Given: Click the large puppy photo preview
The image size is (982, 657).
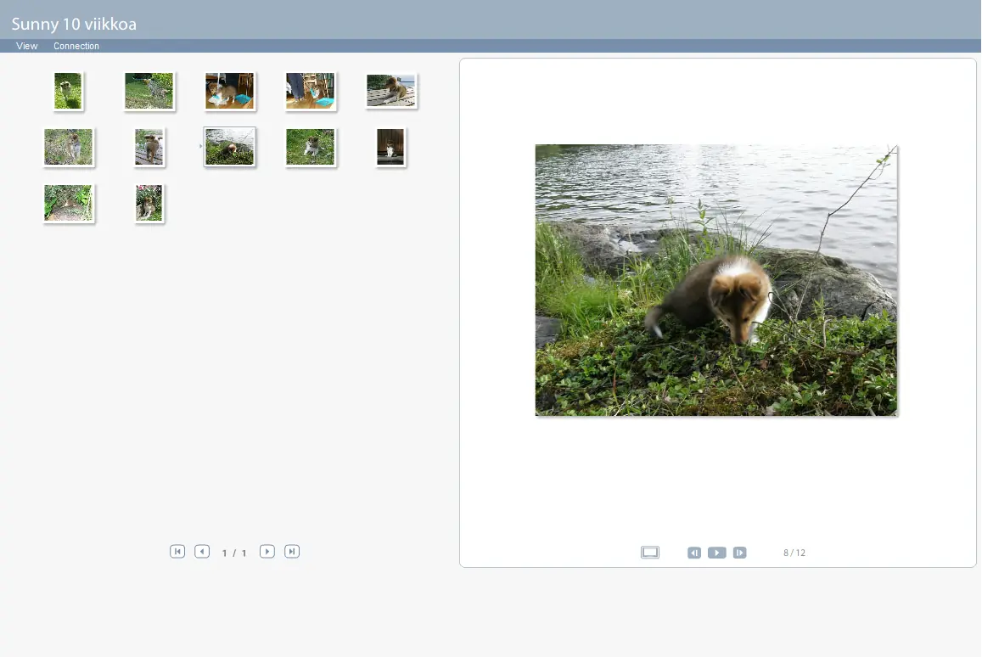Looking at the screenshot, I should [x=715, y=280].
